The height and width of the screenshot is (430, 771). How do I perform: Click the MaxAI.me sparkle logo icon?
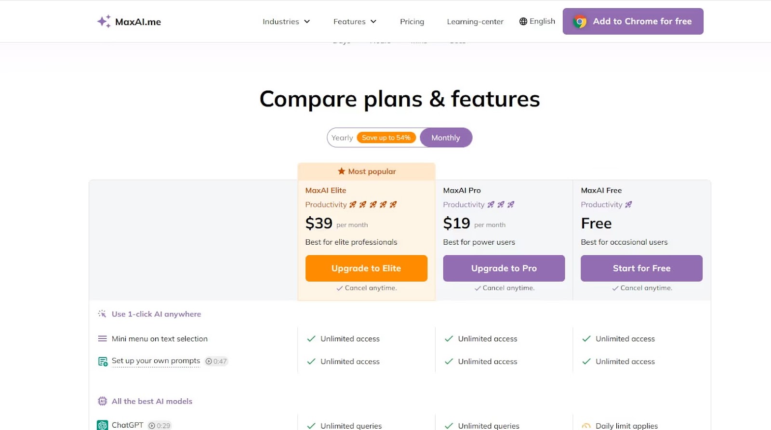point(104,21)
